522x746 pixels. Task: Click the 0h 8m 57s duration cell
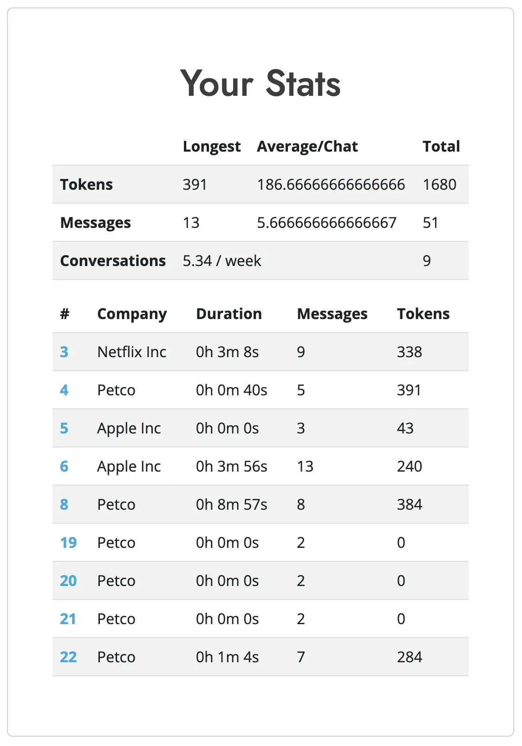coord(231,505)
